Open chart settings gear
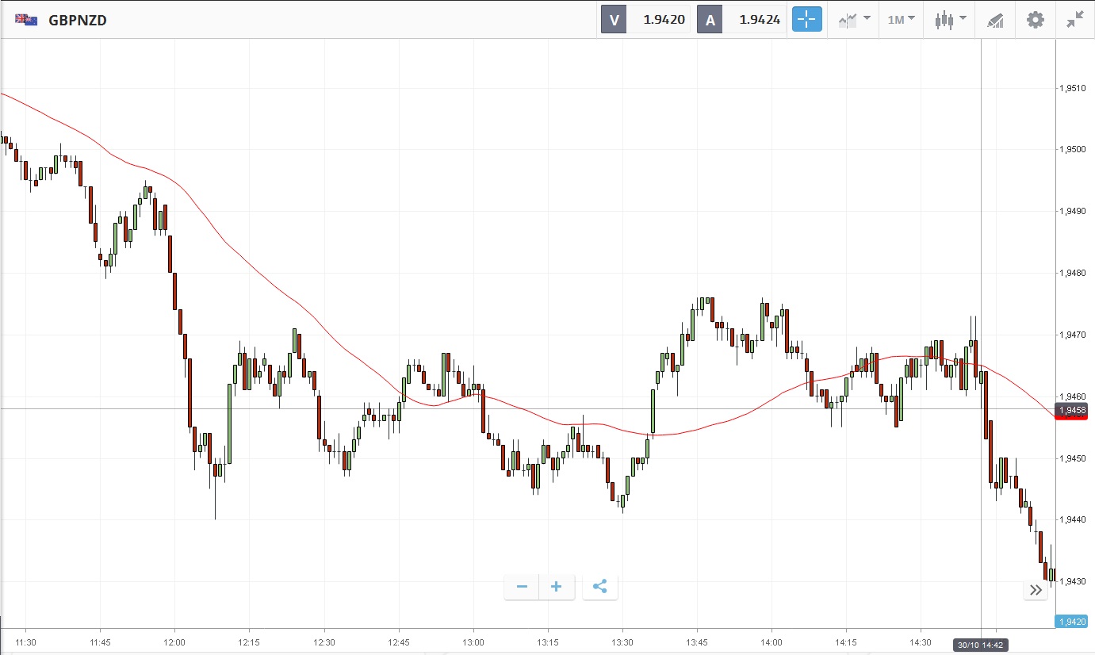The height and width of the screenshot is (655, 1095). 1036,20
